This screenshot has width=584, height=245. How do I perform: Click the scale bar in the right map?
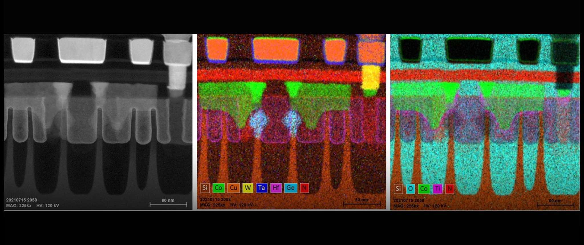[x=555, y=204]
